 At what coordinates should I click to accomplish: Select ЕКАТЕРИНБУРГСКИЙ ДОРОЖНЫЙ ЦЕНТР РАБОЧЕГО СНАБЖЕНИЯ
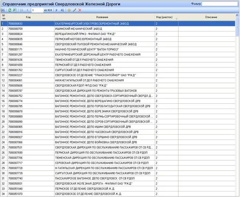[x=118, y=55]
